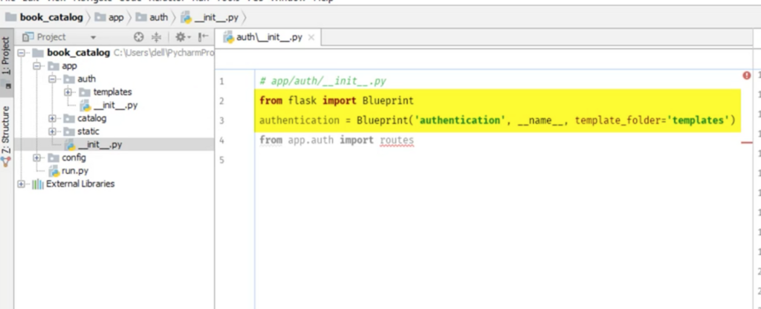
Task: Select the templates folder in tree
Action: coord(113,92)
